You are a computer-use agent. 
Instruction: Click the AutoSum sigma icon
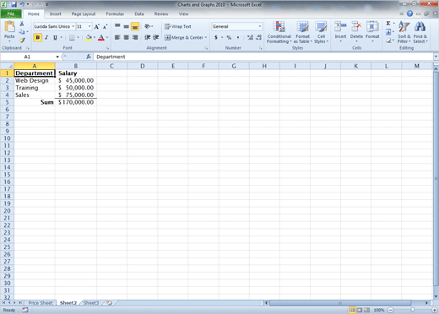point(388,24)
